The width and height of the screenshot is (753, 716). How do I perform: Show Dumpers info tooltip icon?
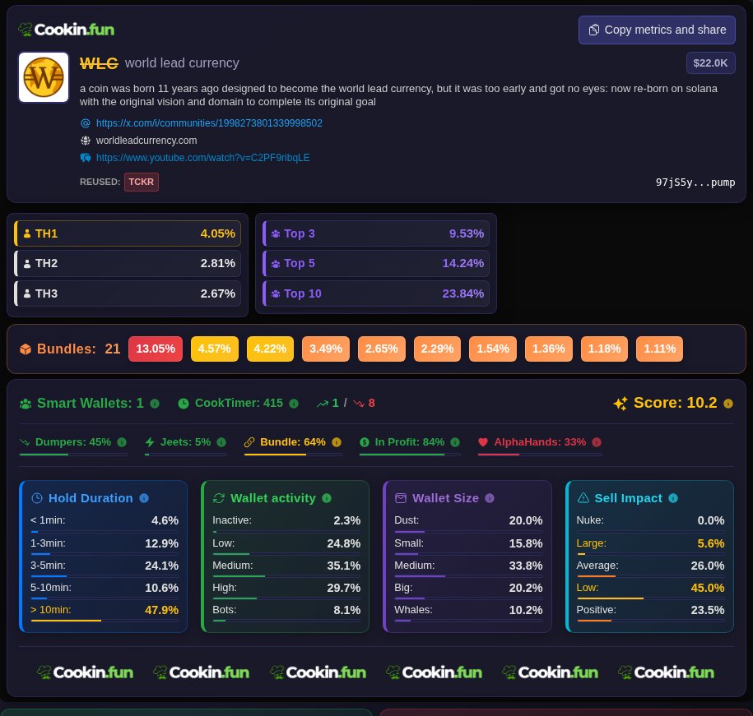point(122,442)
